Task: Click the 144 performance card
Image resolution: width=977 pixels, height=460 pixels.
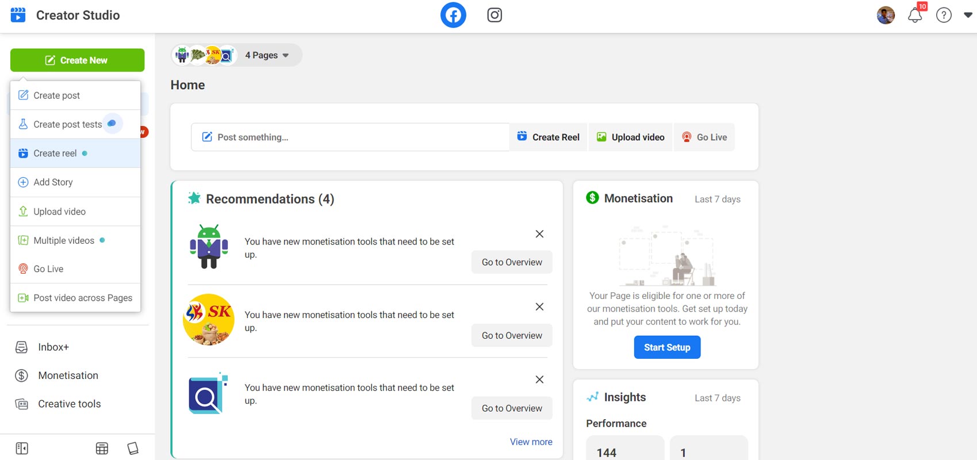Action: tap(625, 447)
